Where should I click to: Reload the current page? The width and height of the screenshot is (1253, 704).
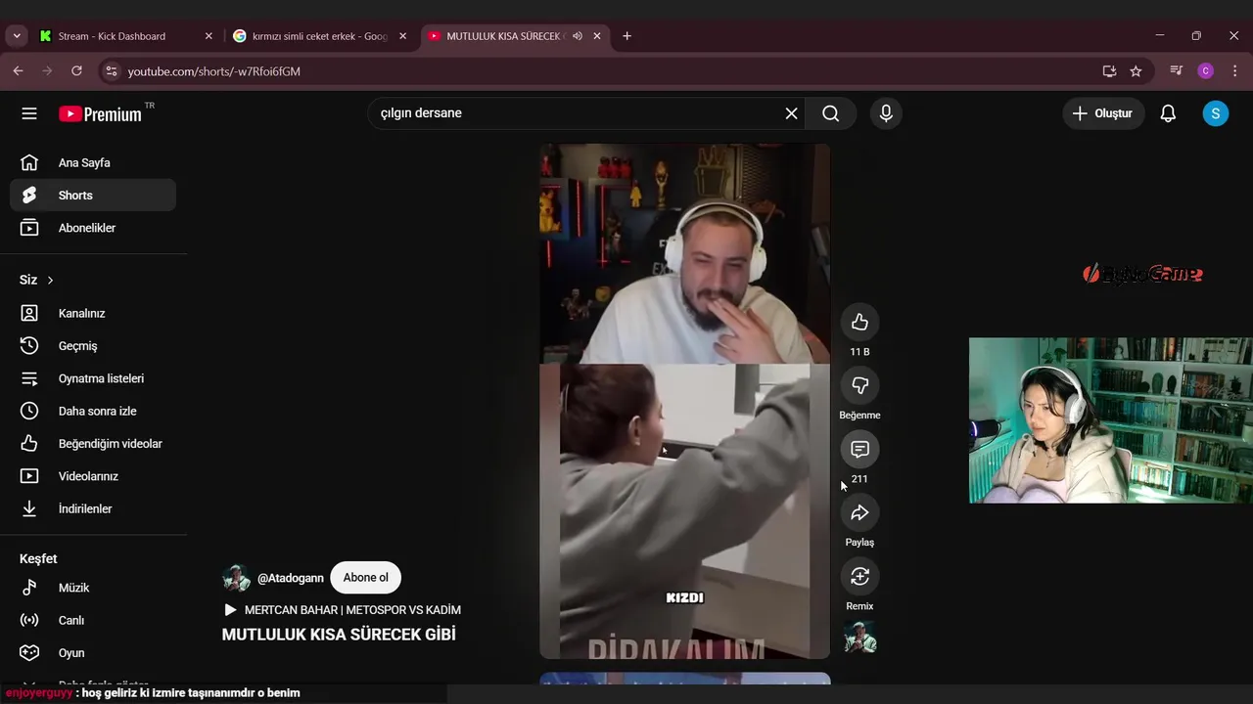[x=76, y=71]
